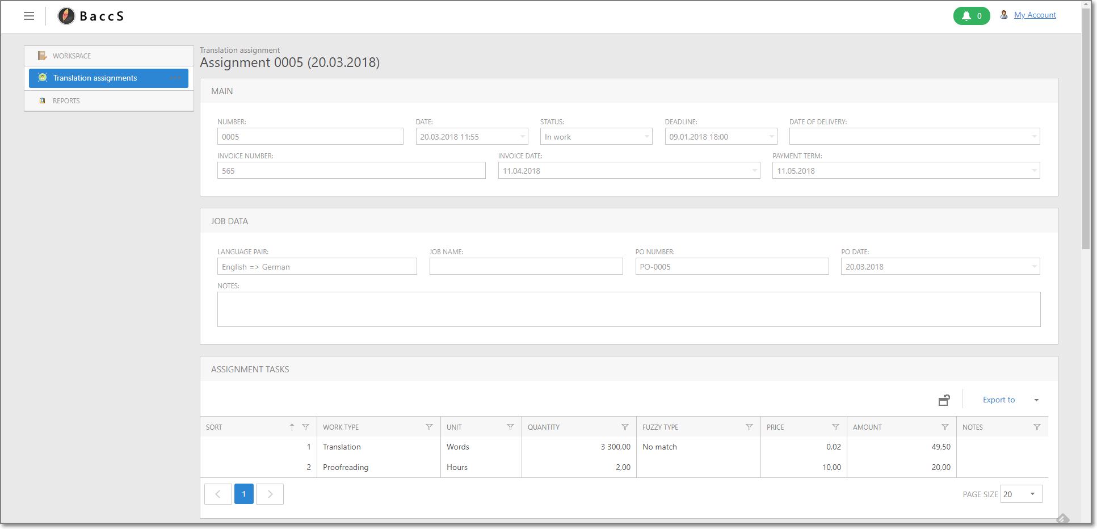Select Translation assignments in sidebar
Viewport: 1097px width, 529px height.
[x=108, y=78]
